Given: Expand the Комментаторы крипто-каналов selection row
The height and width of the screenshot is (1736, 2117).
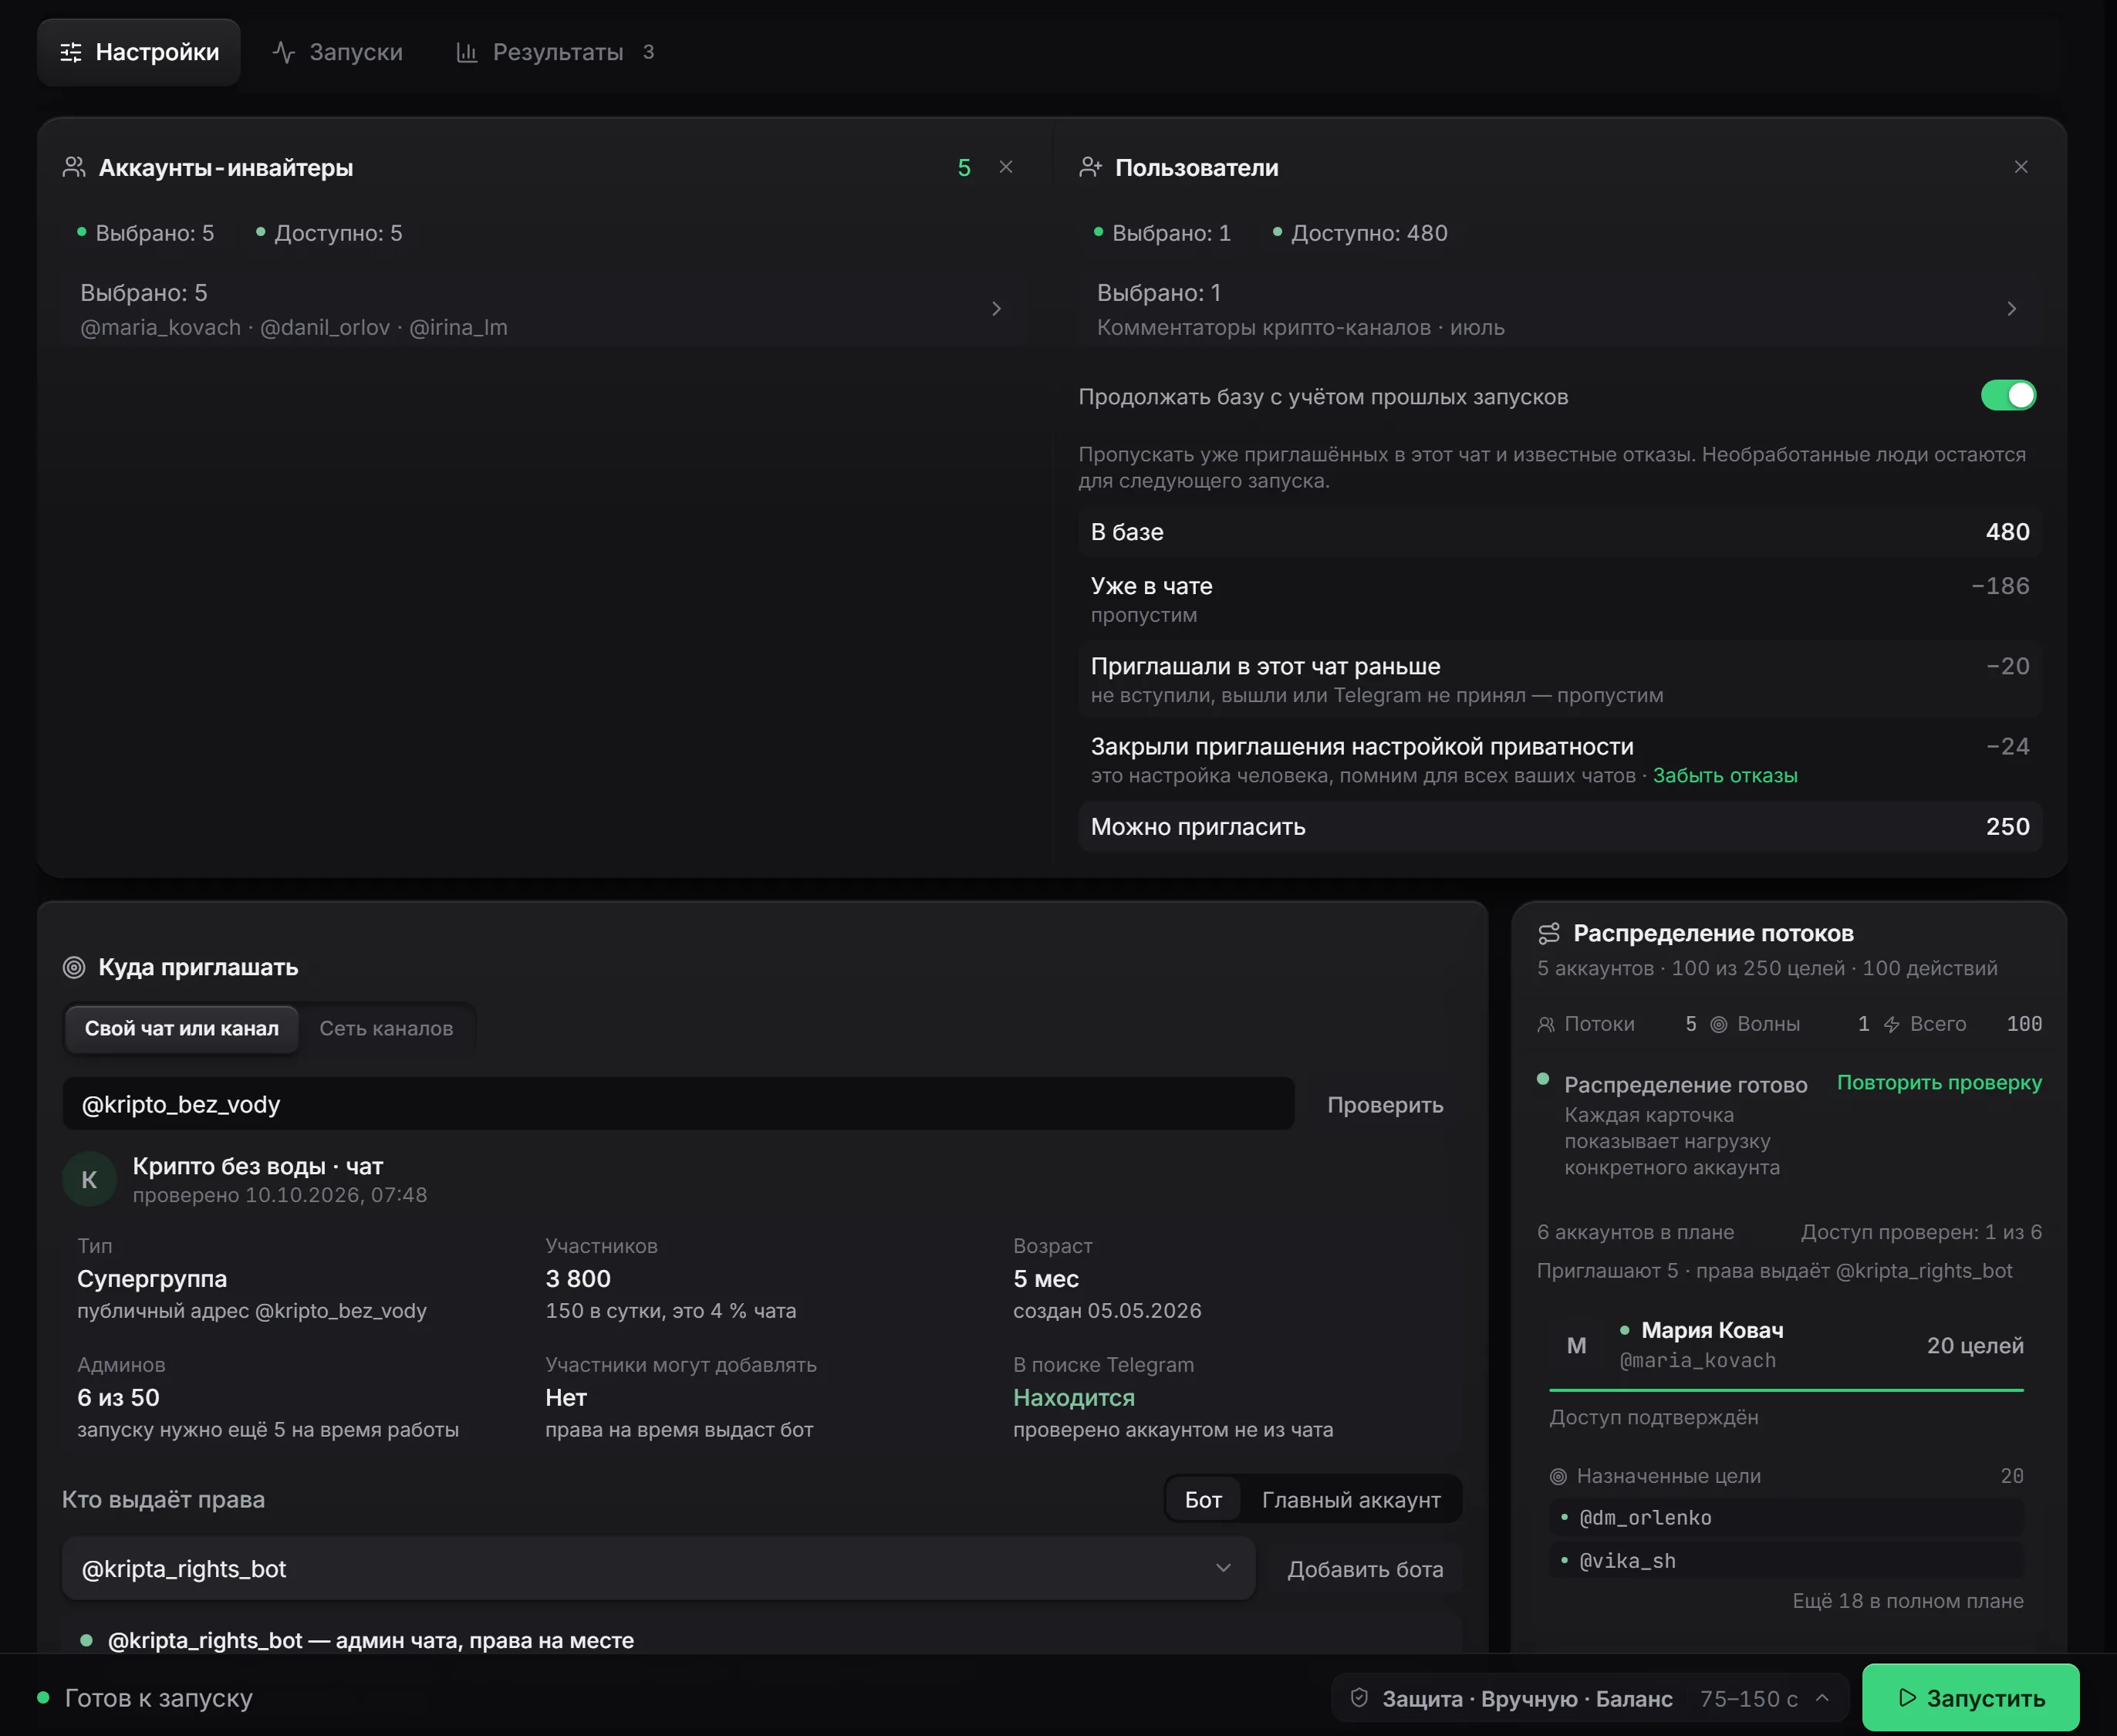Looking at the screenshot, I should tap(1560, 309).
